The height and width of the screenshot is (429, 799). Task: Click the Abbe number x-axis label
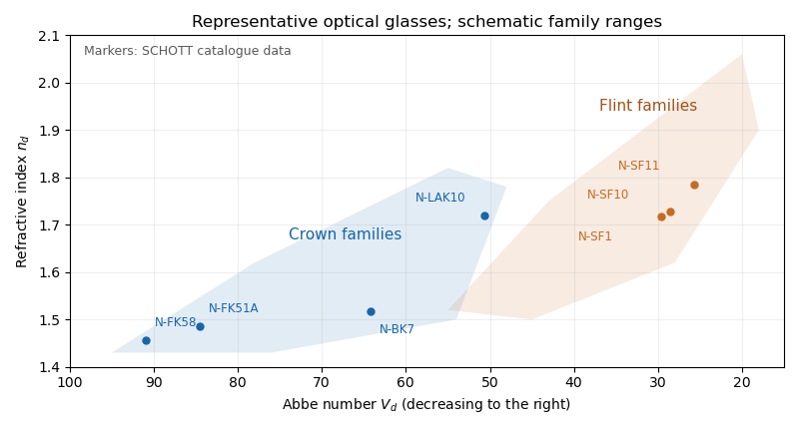[x=426, y=404]
